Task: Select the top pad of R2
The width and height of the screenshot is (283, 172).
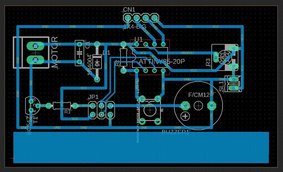Action: [x=123, y=44]
